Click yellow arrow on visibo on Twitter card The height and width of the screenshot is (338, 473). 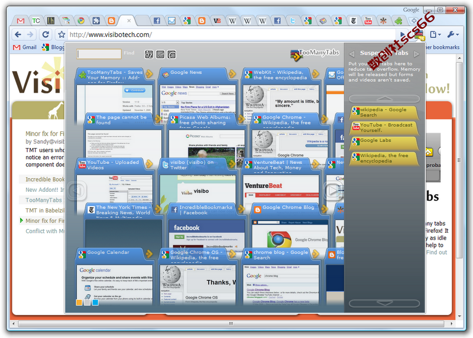tap(232, 164)
